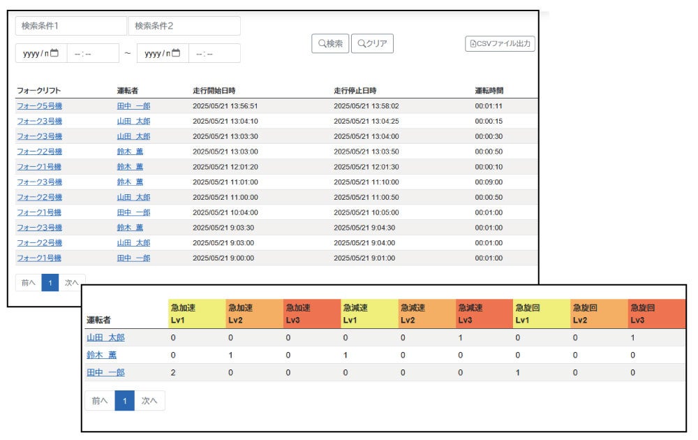Open calendar icon in start date field
This screenshot has width=698, height=440.
(54, 53)
